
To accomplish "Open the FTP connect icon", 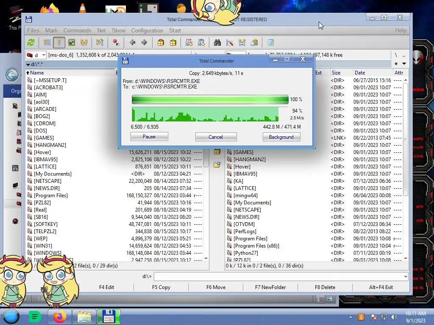I will [x=189, y=42].
